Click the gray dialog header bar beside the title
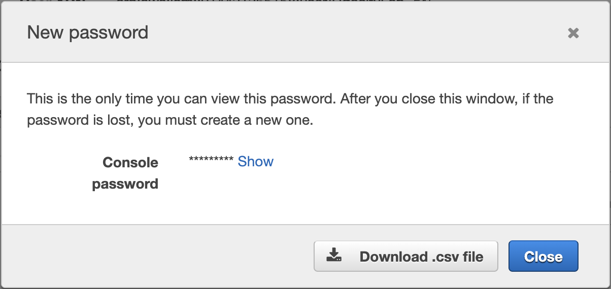This screenshot has height=289, width=611. [355, 33]
